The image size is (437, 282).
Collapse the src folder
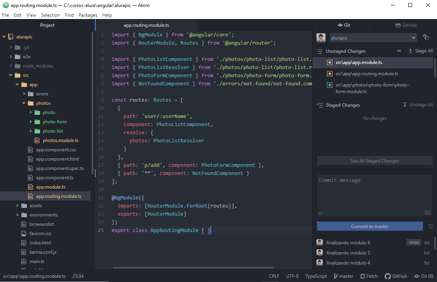click(10, 75)
